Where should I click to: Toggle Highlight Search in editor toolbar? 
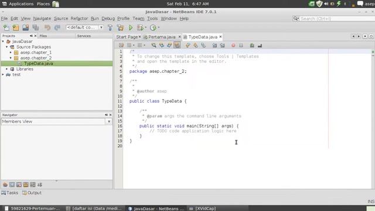(177, 45)
